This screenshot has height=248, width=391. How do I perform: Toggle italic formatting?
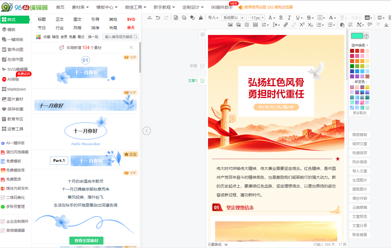(x=289, y=18)
